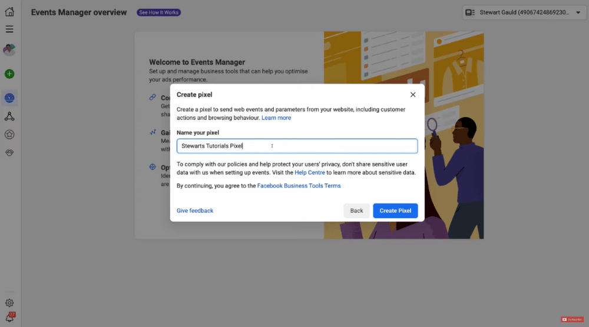Click the Create Pixel button

pyautogui.click(x=395, y=211)
